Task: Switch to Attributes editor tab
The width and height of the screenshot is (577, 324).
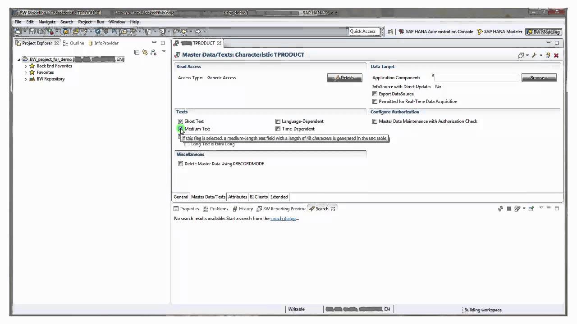Action: pos(238,197)
